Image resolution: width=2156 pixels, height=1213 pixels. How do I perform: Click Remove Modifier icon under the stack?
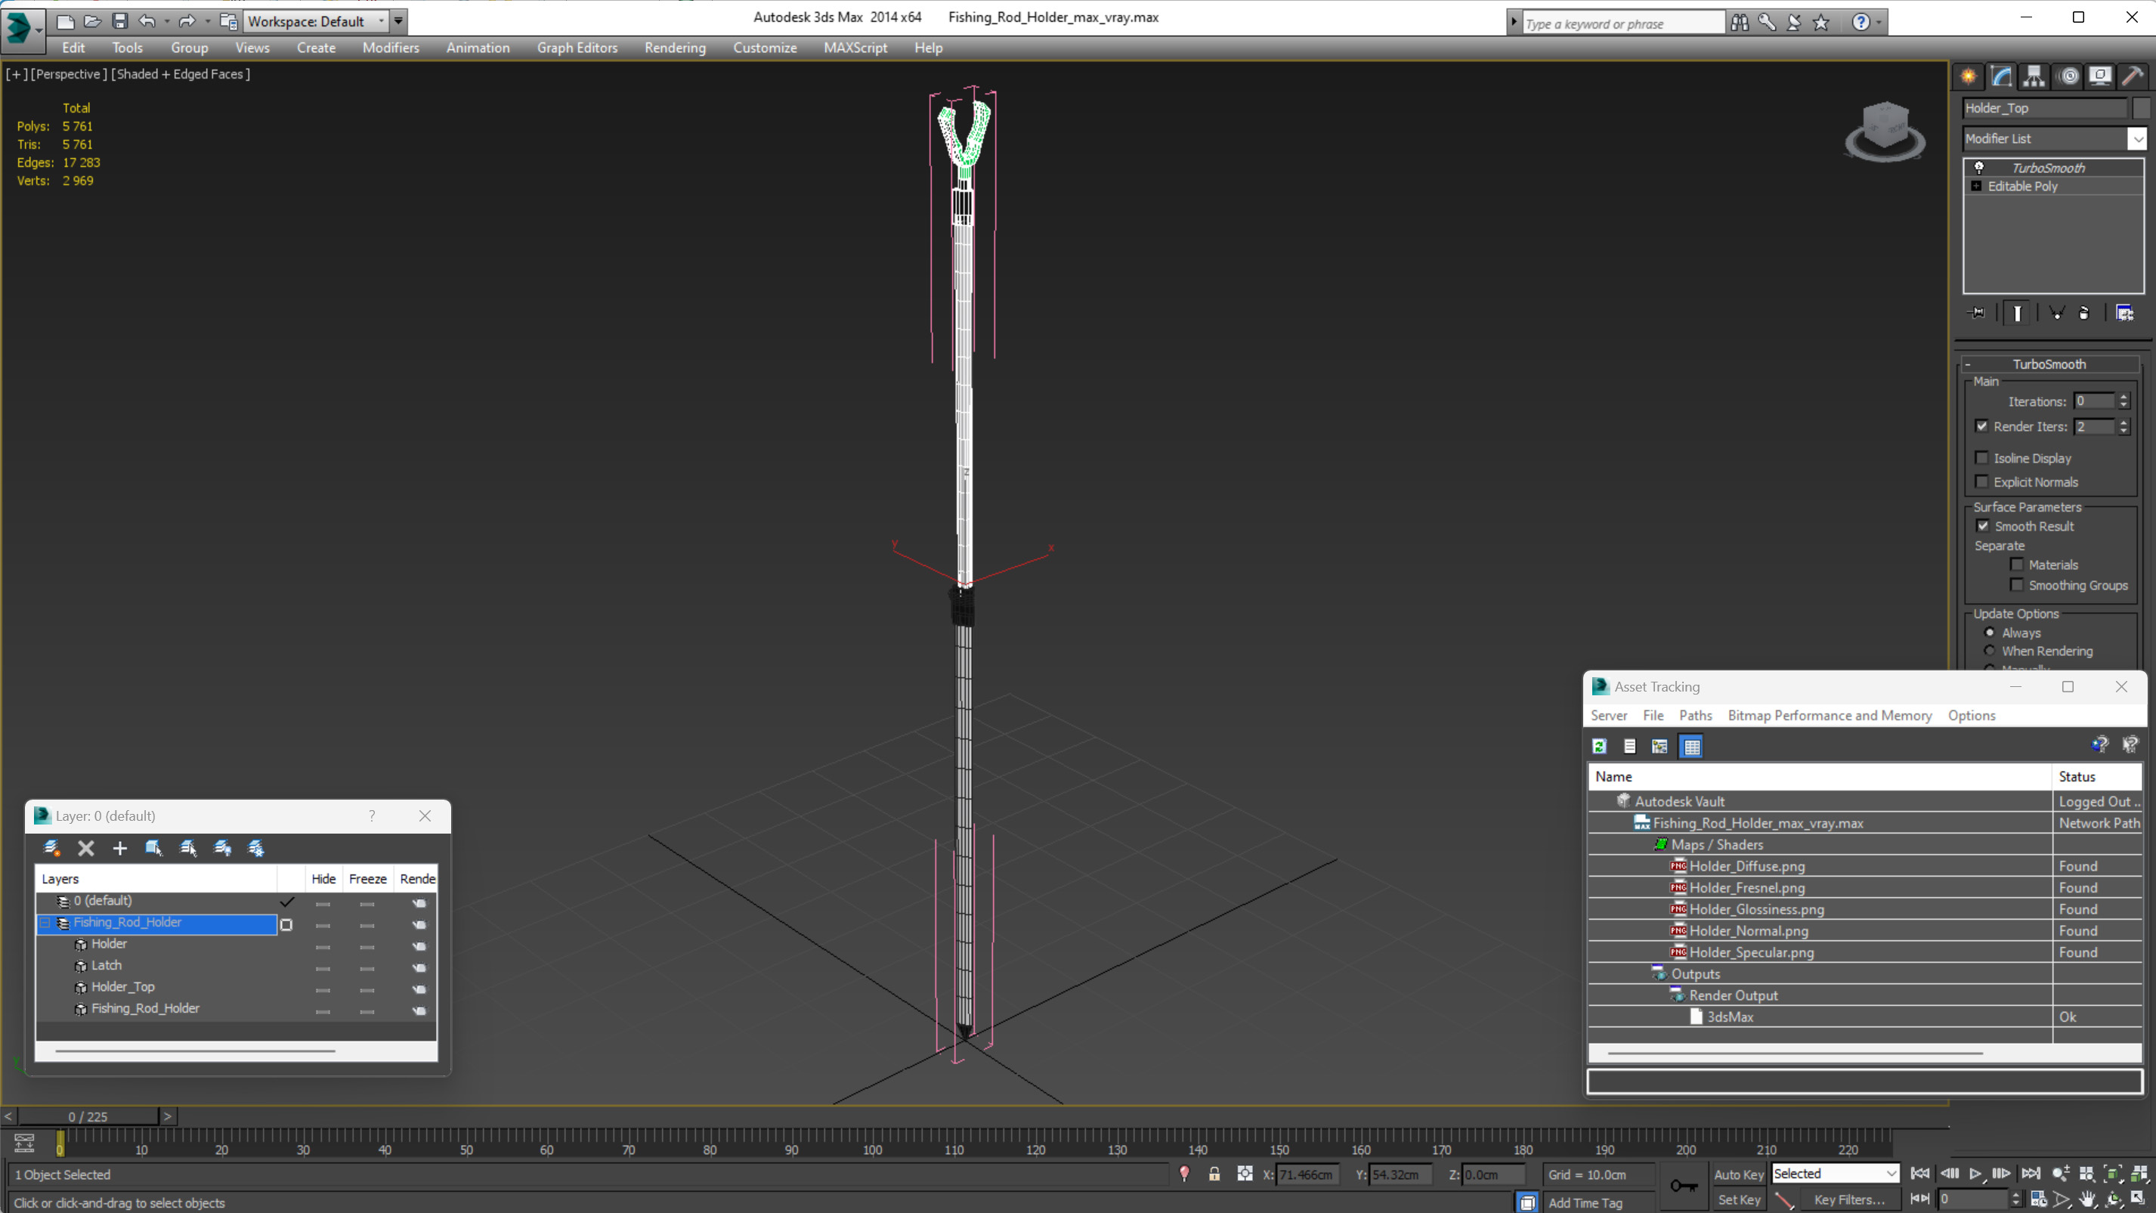pyautogui.click(x=2084, y=313)
